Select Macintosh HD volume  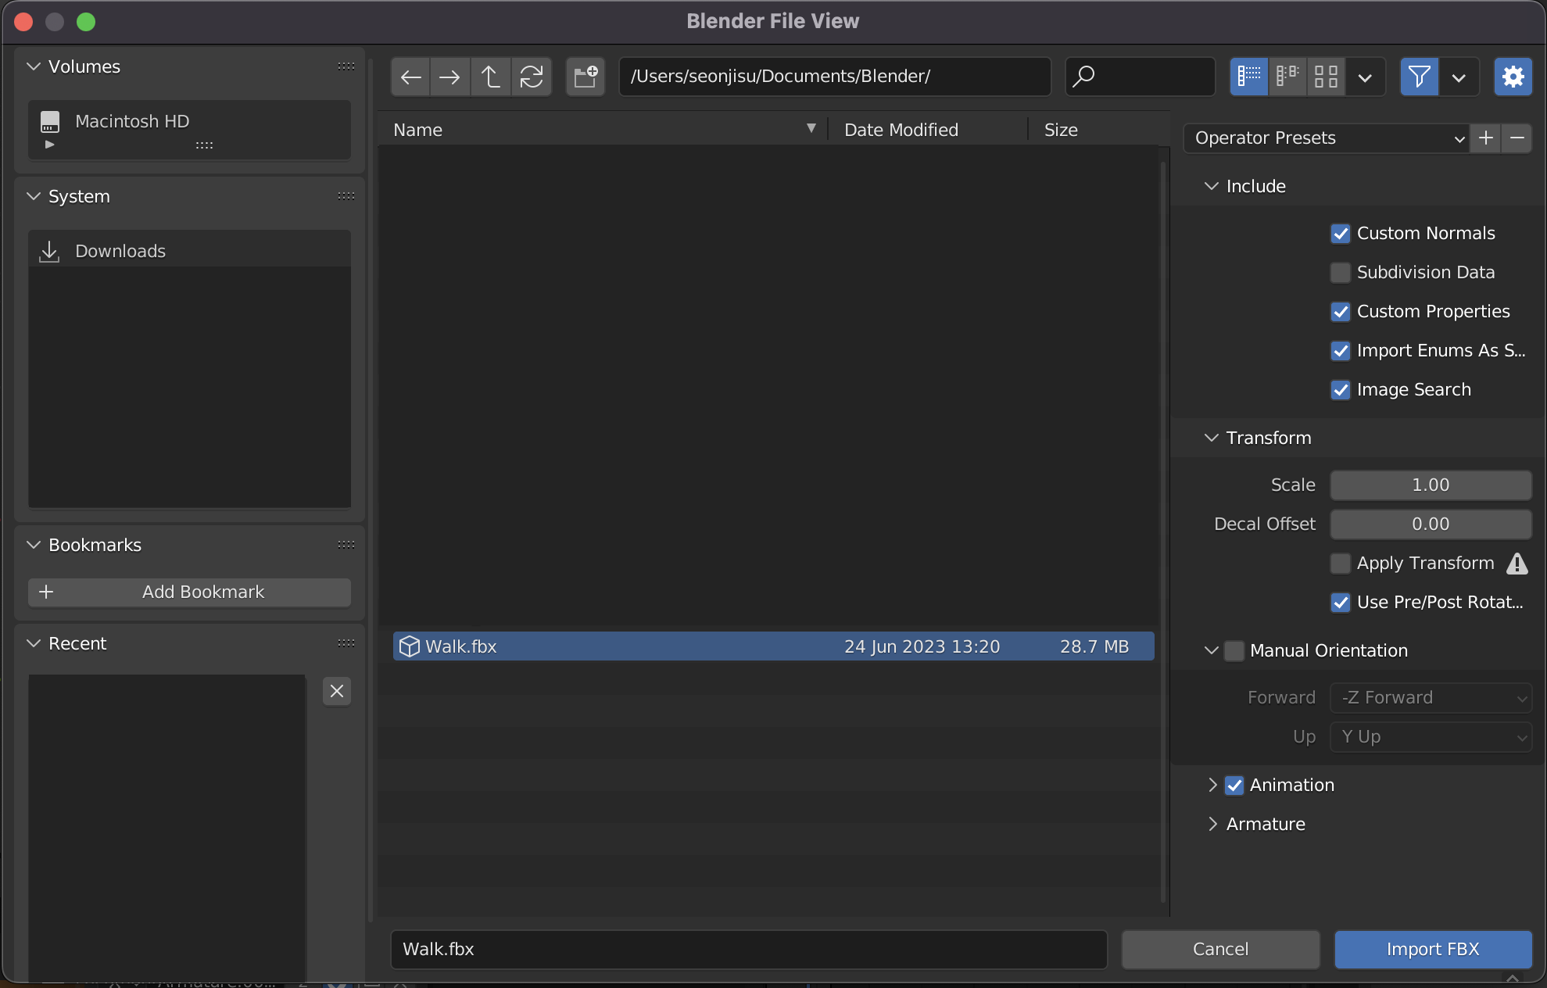click(x=132, y=121)
